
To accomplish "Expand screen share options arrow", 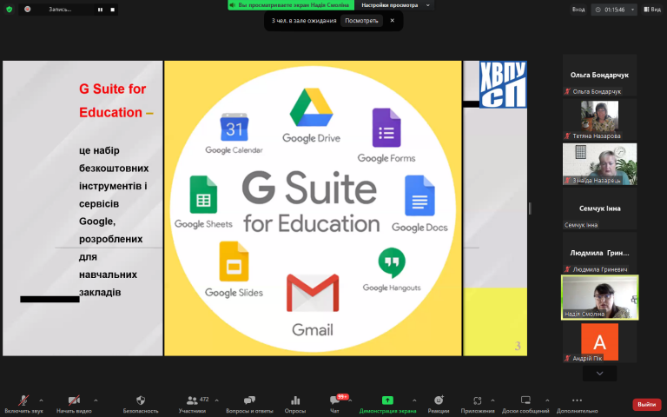I will click(414, 400).
